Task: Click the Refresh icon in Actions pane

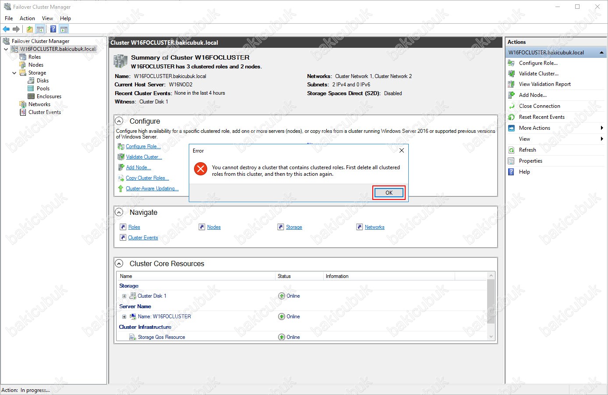Action: (511, 150)
